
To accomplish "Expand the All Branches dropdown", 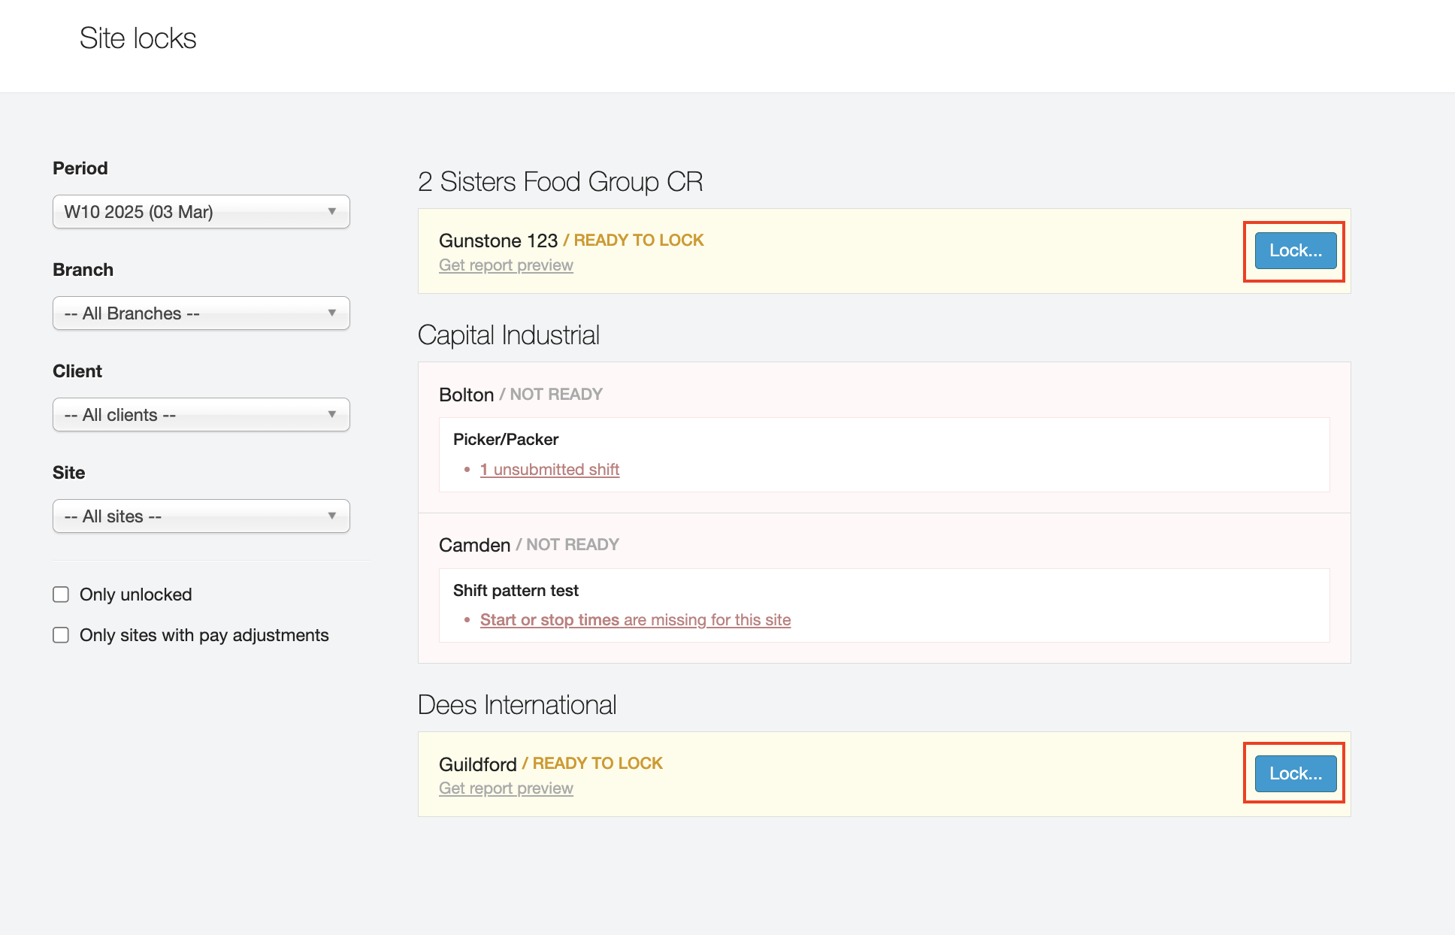I will 201,313.
